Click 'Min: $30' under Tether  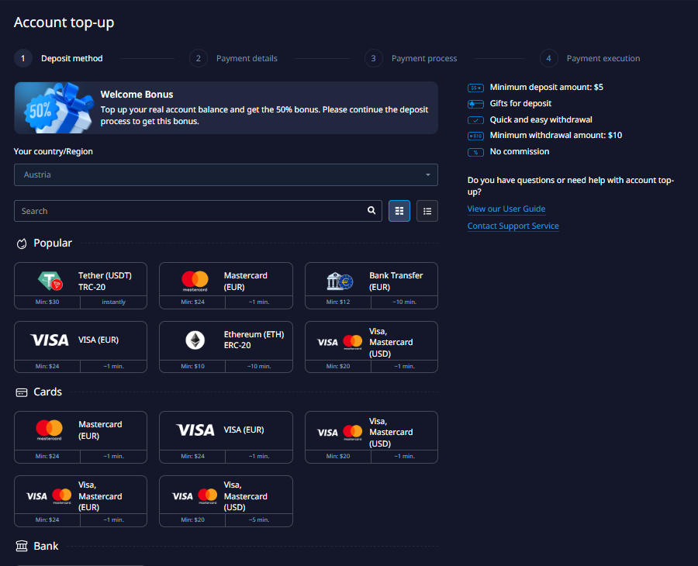click(47, 302)
